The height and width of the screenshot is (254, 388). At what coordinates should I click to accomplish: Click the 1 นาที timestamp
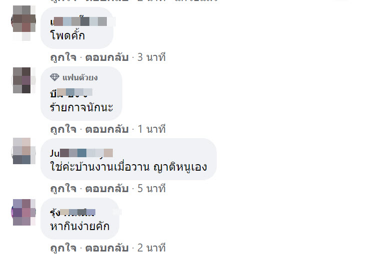151,129
